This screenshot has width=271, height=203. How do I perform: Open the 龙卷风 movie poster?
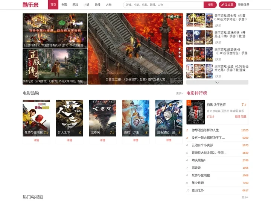[102, 118]
